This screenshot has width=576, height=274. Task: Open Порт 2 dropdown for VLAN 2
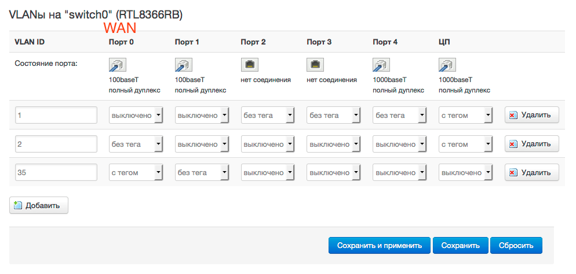pos(268,144)
